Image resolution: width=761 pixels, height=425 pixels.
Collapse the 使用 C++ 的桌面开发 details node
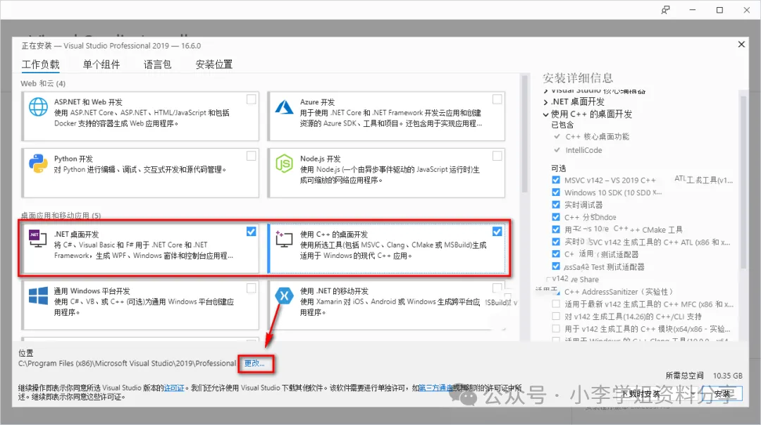point(545,115)
